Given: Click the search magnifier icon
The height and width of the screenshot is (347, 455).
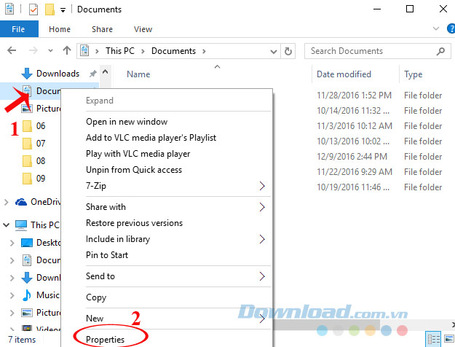Looking at the screenshot, I should click(x=440, y=51).
